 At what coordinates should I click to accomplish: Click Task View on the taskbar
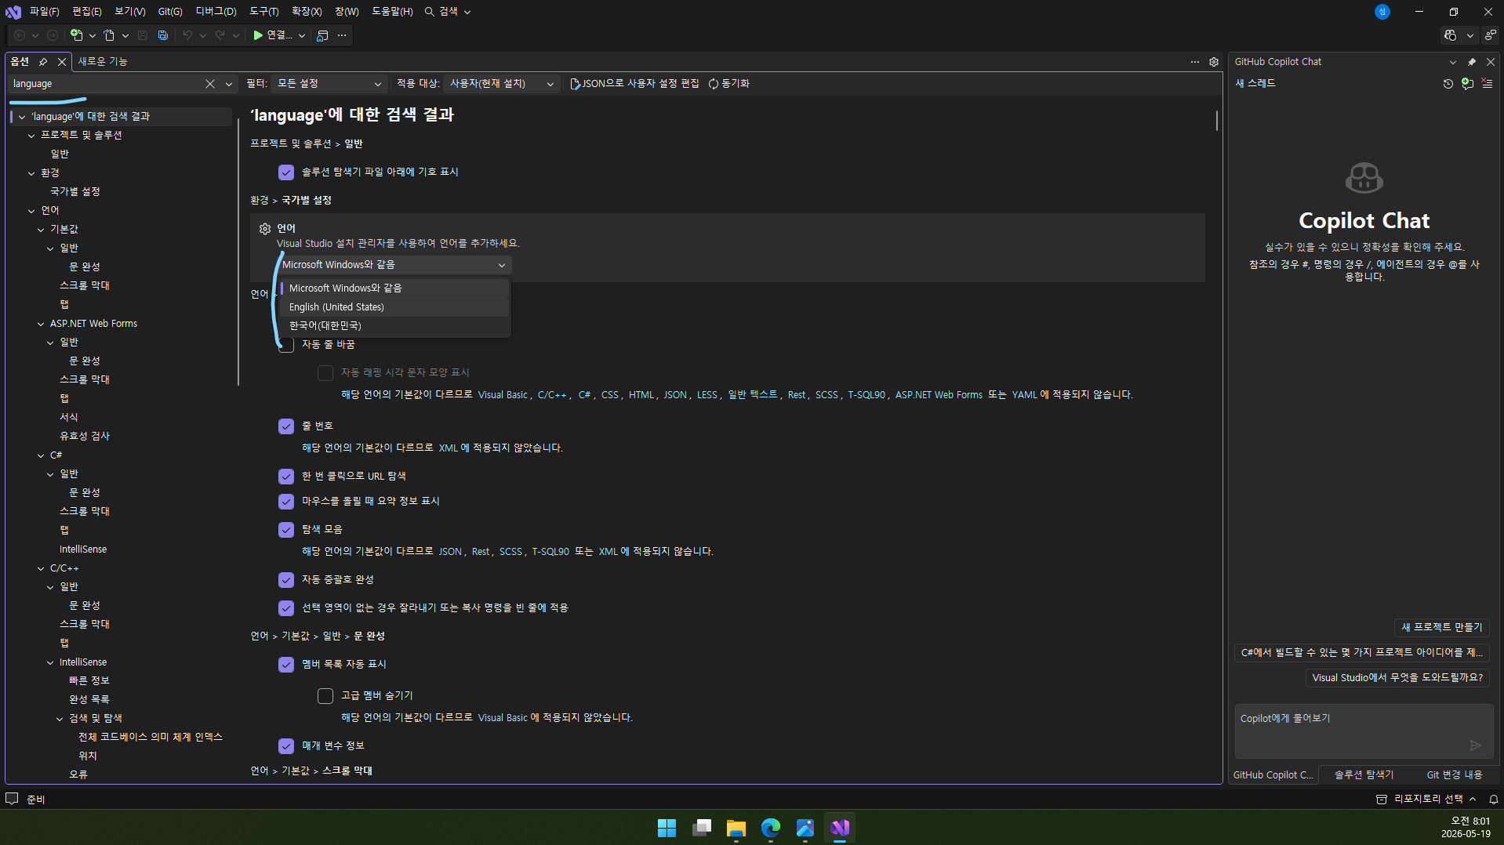pyautogui.click(x=702, y=828)
